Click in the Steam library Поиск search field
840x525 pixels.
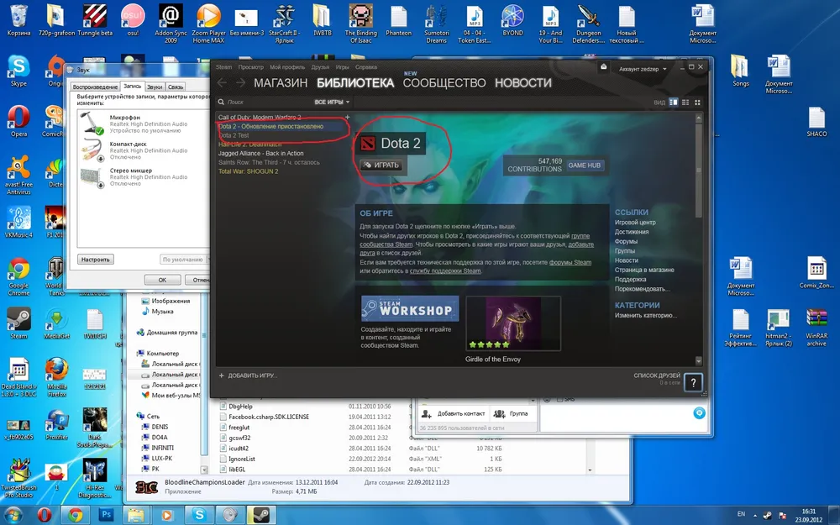(x=260, y=102)
